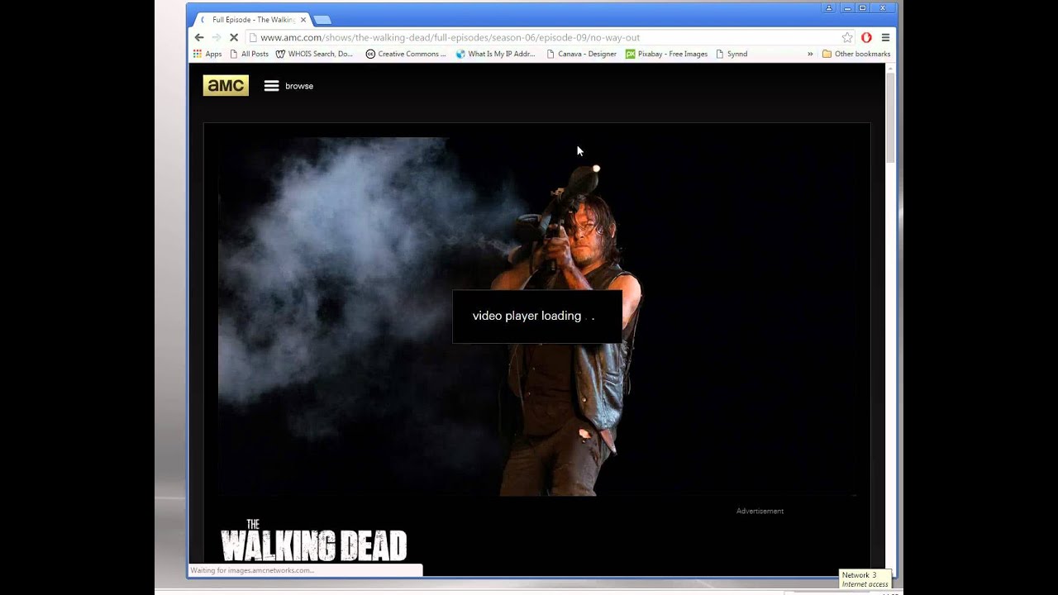This screenshot has width=1058, height=595.
Task: Open Canava - Designer bookmark
Action: [581, 54]
